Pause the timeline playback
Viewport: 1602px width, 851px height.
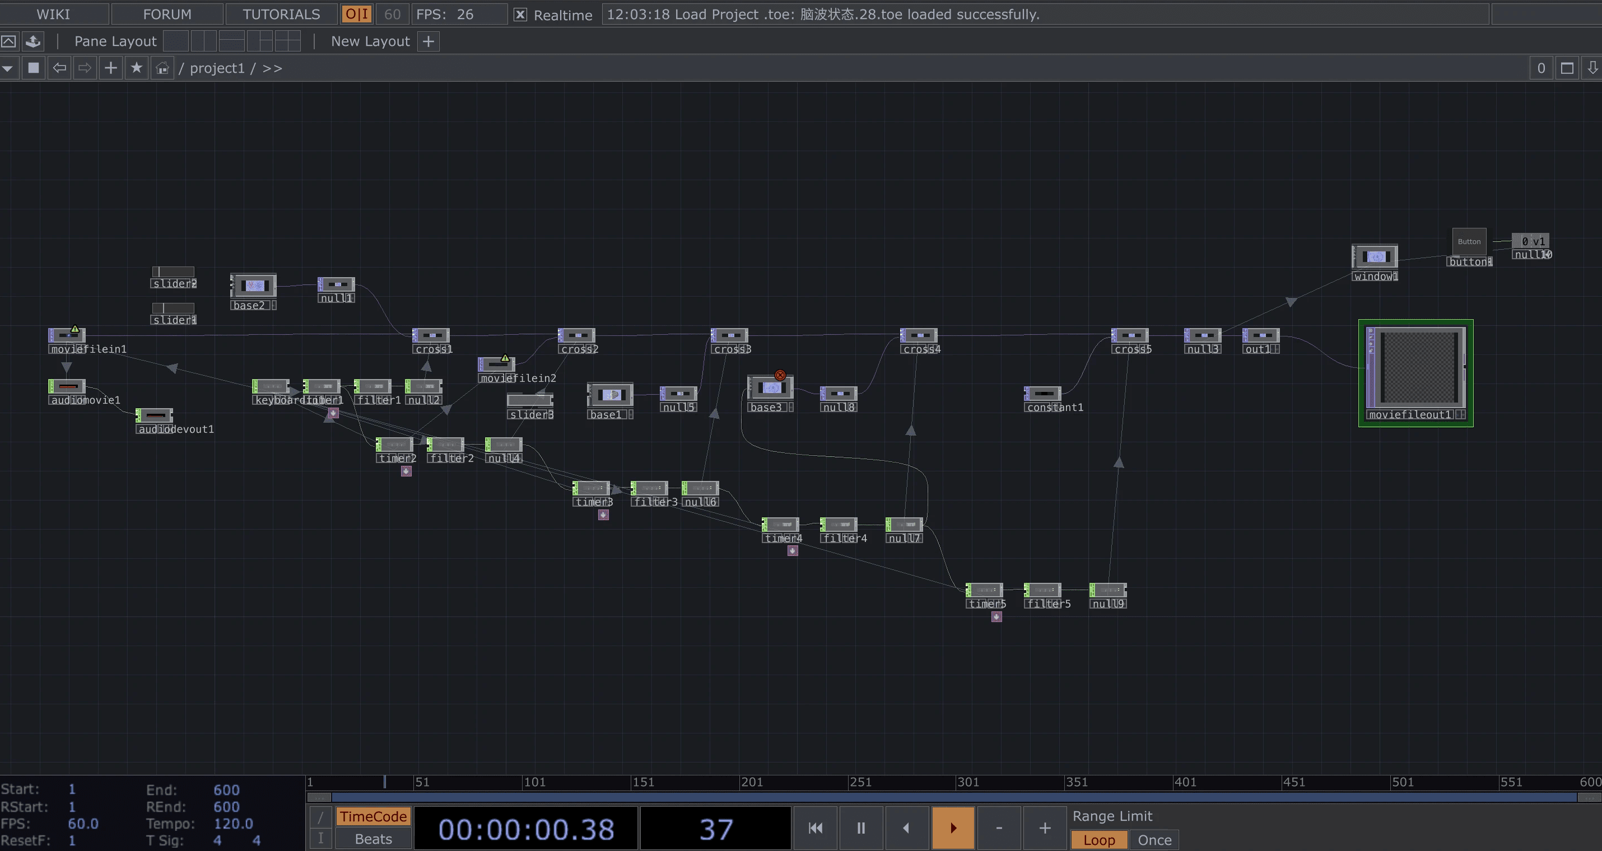coord(861,828)
